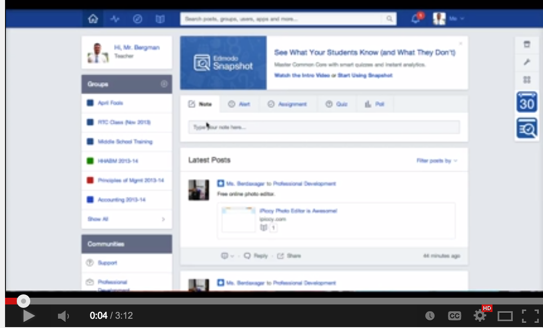
Task: Reply to the iPiccy post
Action: (256, 256)
